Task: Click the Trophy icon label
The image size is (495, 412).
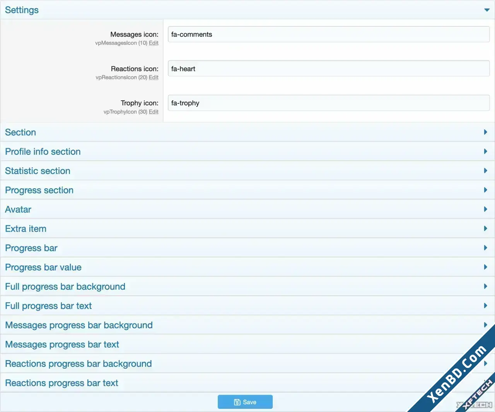Action: coord(140,103)
